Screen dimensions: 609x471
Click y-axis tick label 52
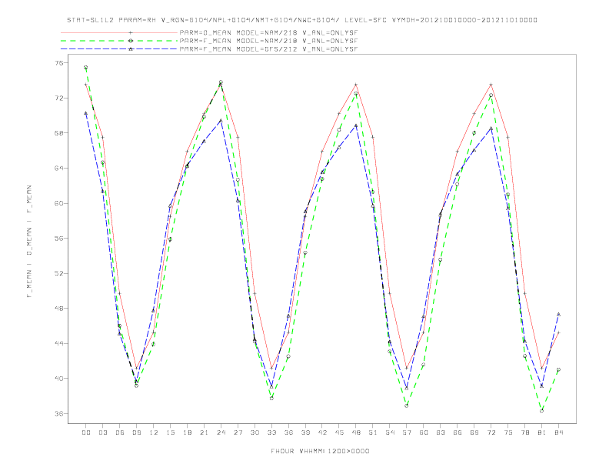60,273
